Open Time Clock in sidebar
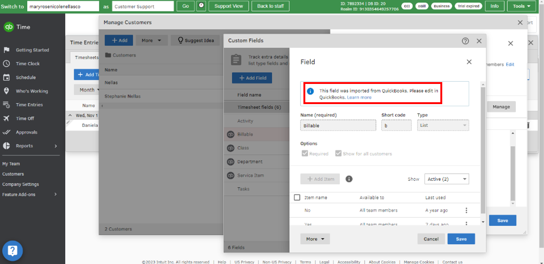Viewport: 544px width, 264px height. pos(27,64)
